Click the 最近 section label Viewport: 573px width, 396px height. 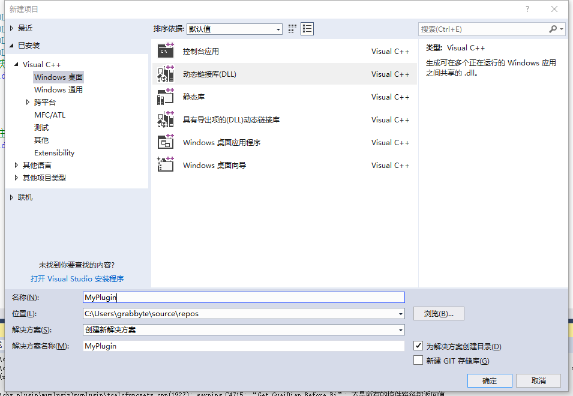pyautogui.click(x=25, y=28)
